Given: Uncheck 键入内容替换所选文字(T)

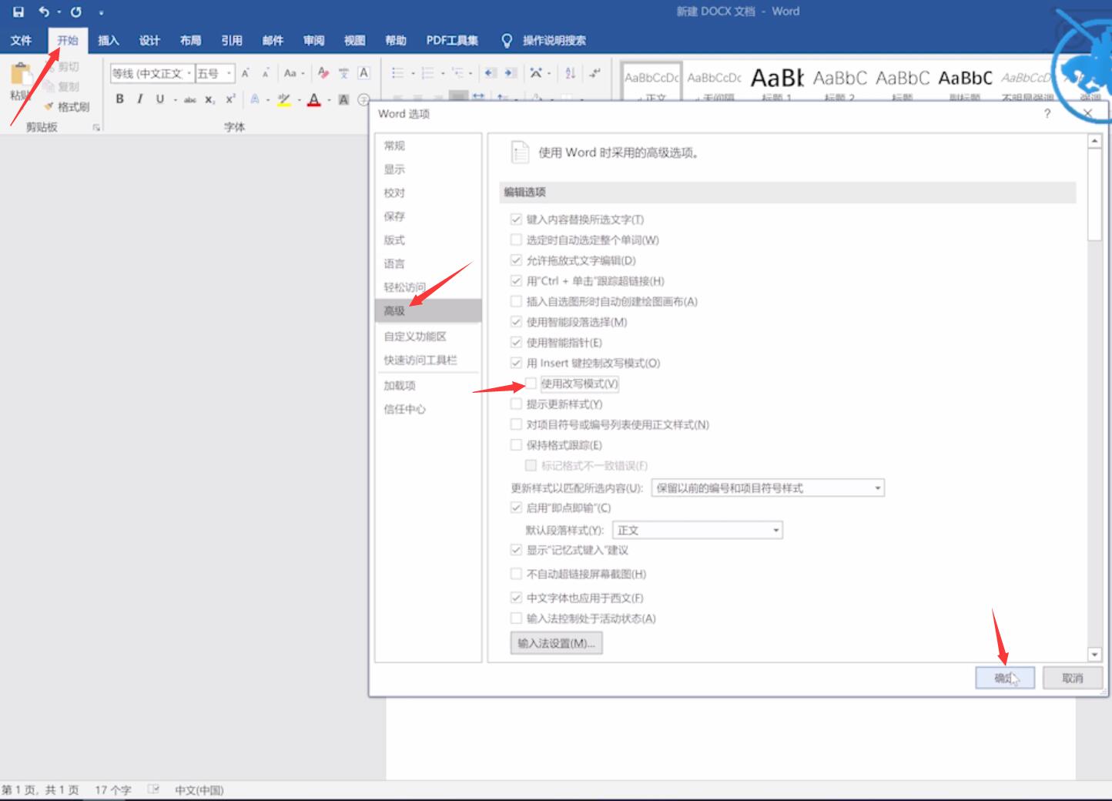Looking at the screenshot, I should [516, 220].
